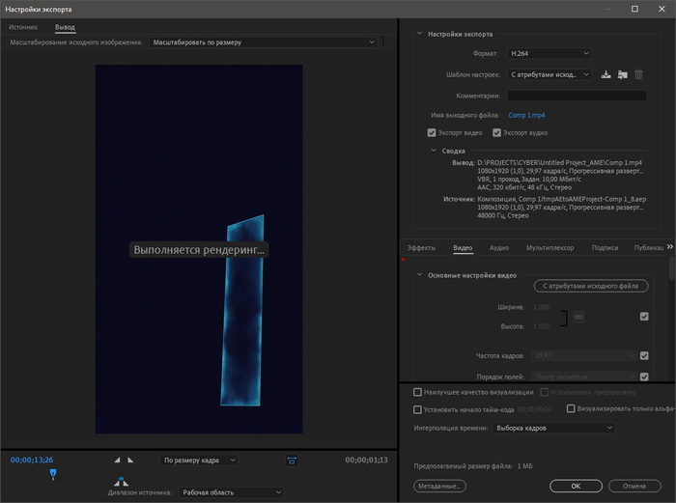
Task: Open the Формат H.264 dropdown
Action: [x=547, y=53]
